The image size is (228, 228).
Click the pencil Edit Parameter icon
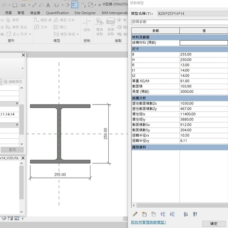point(135,214)
